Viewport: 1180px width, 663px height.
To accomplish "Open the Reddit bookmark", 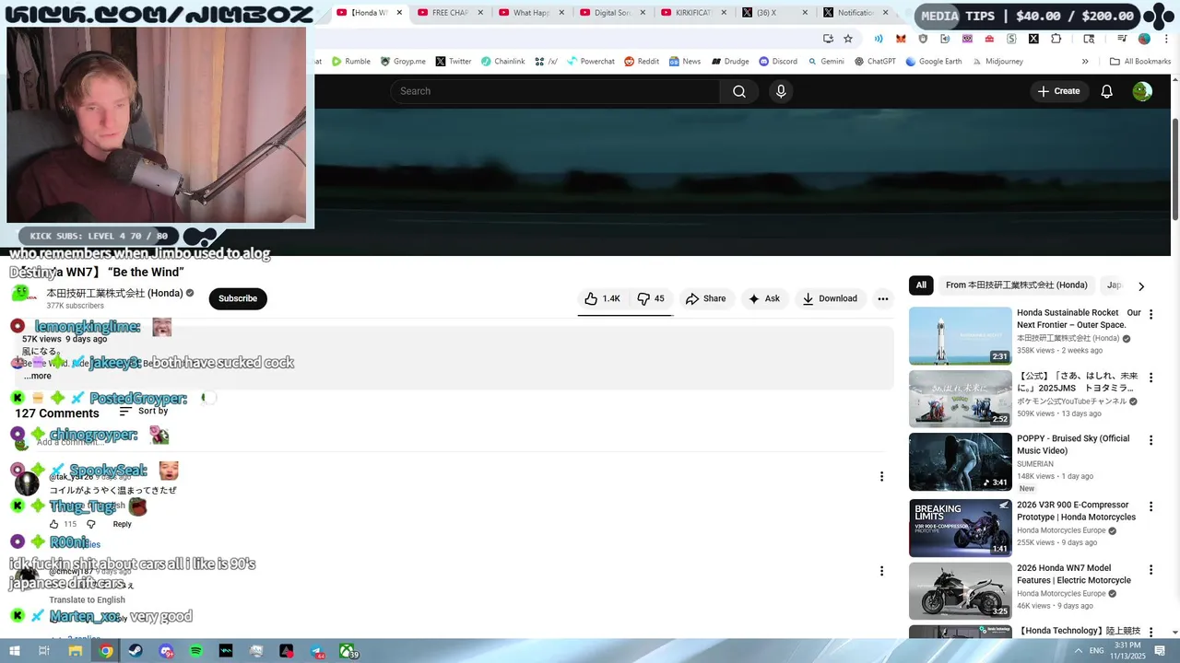I will pos(642,62).
